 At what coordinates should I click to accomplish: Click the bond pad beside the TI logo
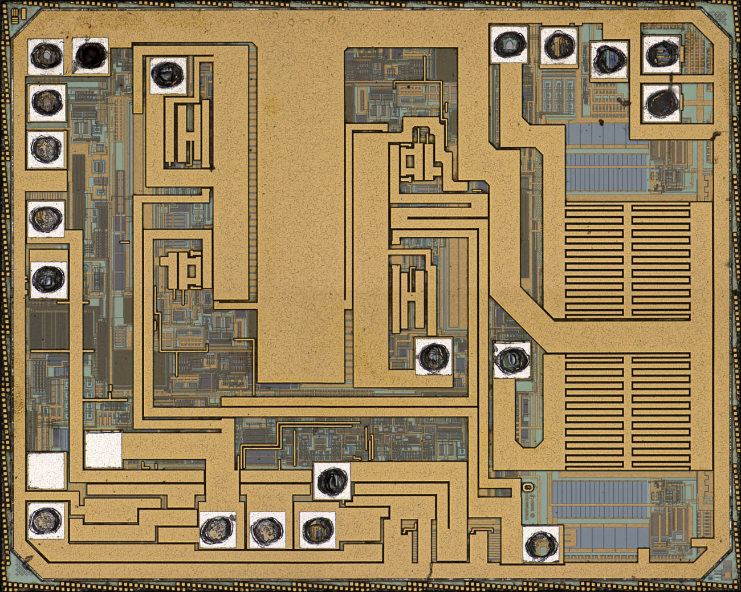pos(541,544)
